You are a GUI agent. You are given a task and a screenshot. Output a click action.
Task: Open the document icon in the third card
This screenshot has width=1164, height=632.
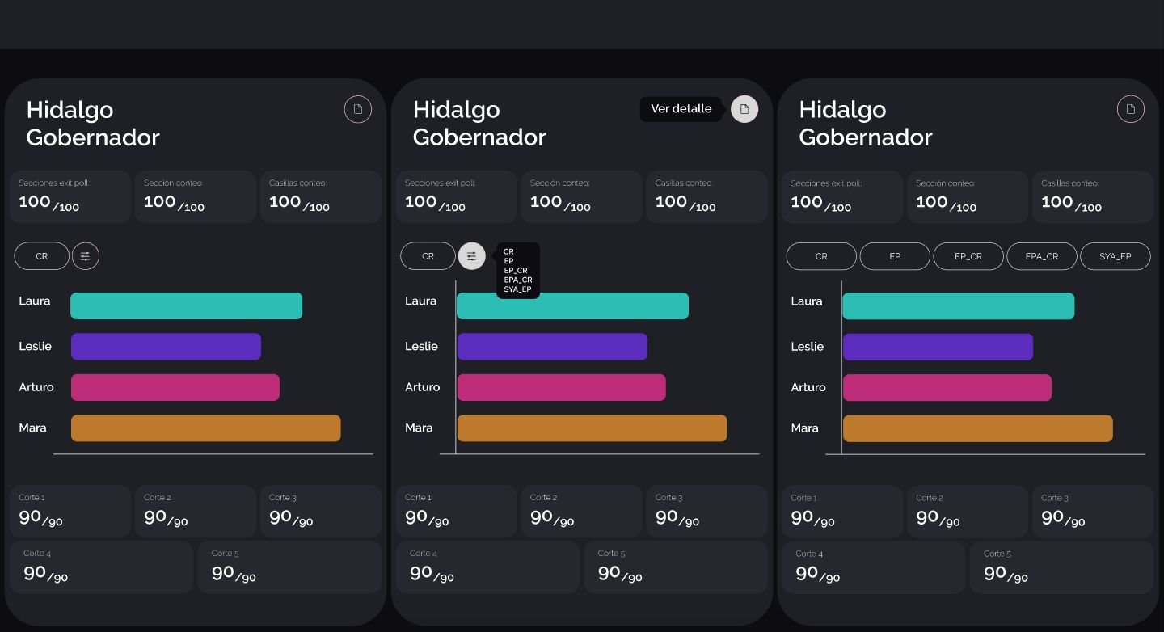(x=1131, y=109)
